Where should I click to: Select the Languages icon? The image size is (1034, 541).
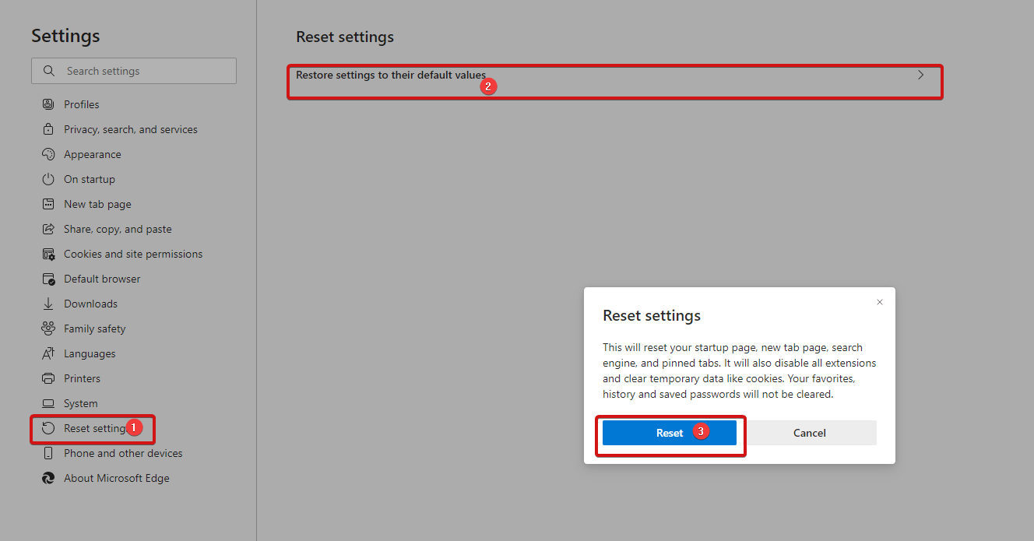[x=48, y=353]
